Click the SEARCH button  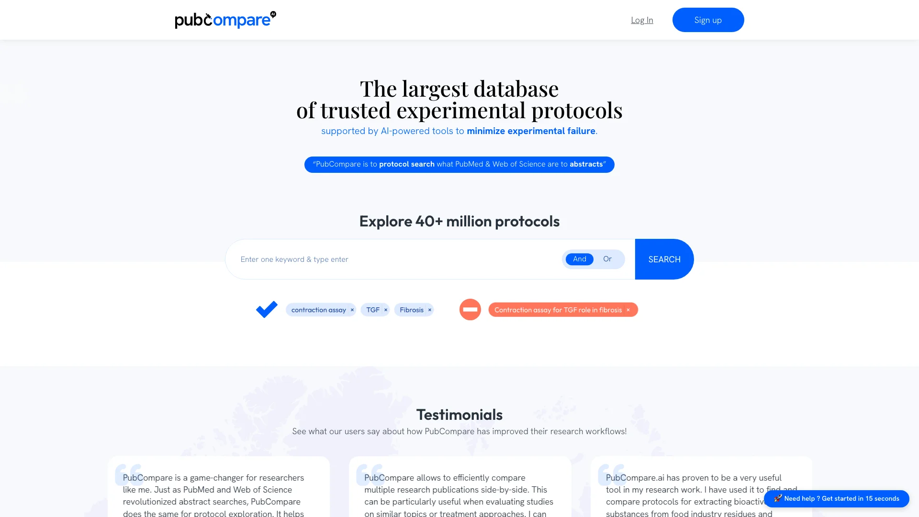point(664,259)
